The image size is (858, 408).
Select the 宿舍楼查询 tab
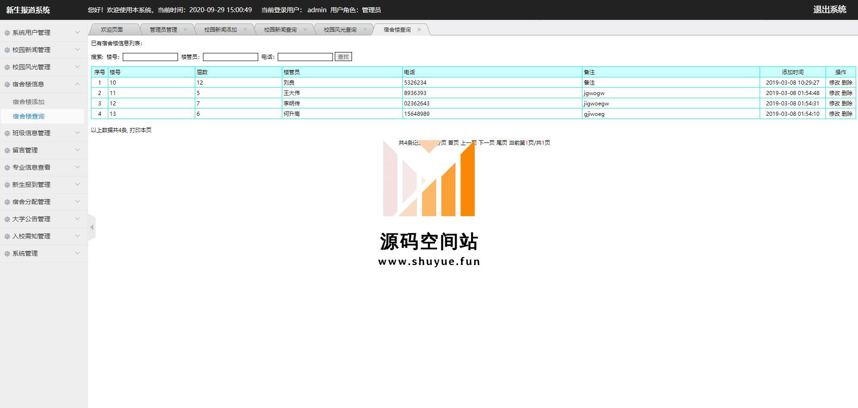(397, 29)
